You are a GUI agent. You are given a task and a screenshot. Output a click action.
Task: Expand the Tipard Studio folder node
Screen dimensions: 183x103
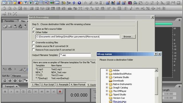107,94
